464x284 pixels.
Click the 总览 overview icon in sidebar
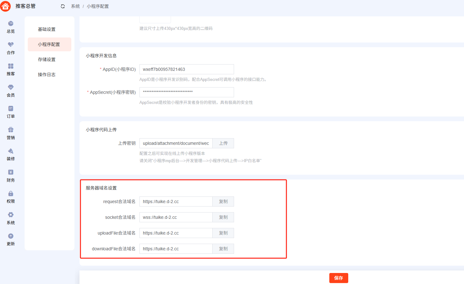tap(11, 24)
